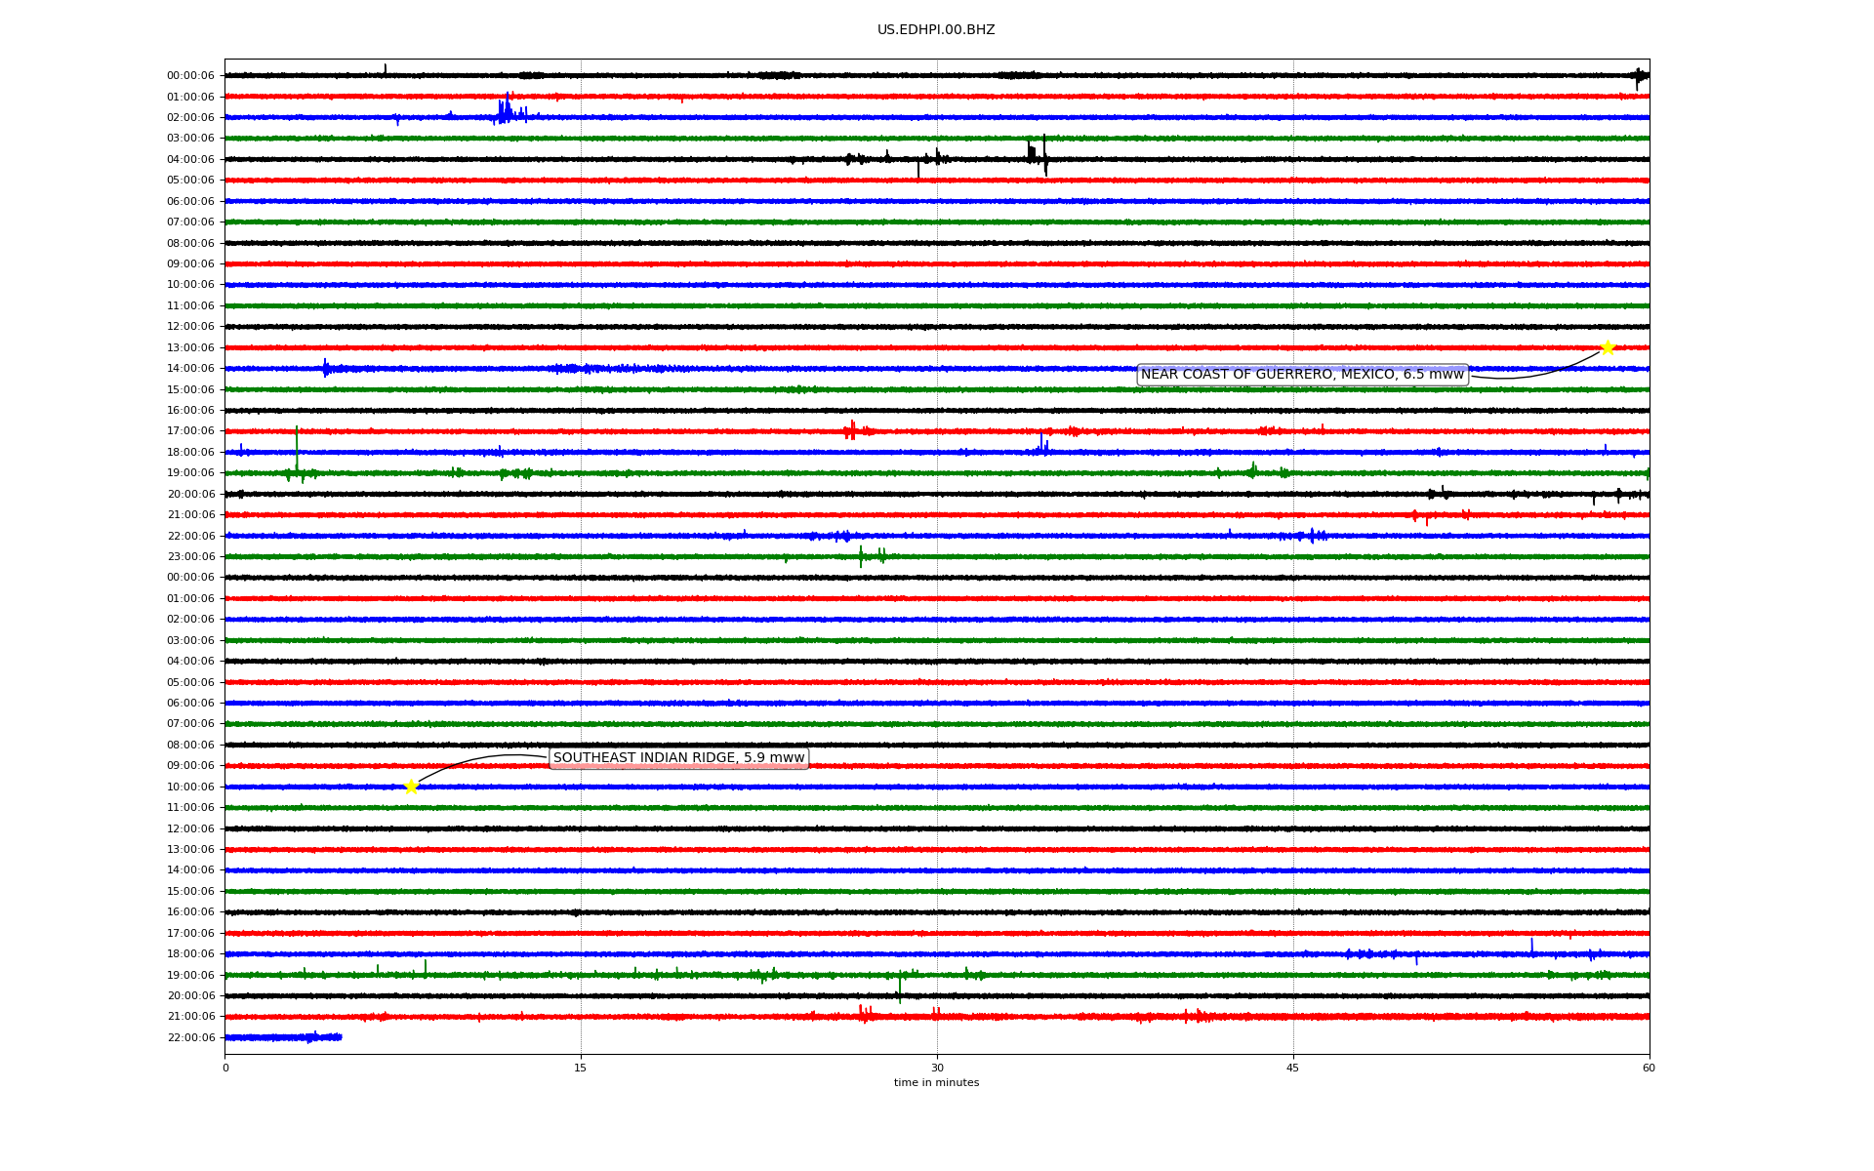Screen dimensions: 1874x1171
Task: Click the 15 tick label on x-axis
Action: pyautogui.click(x=581, y=1068)
